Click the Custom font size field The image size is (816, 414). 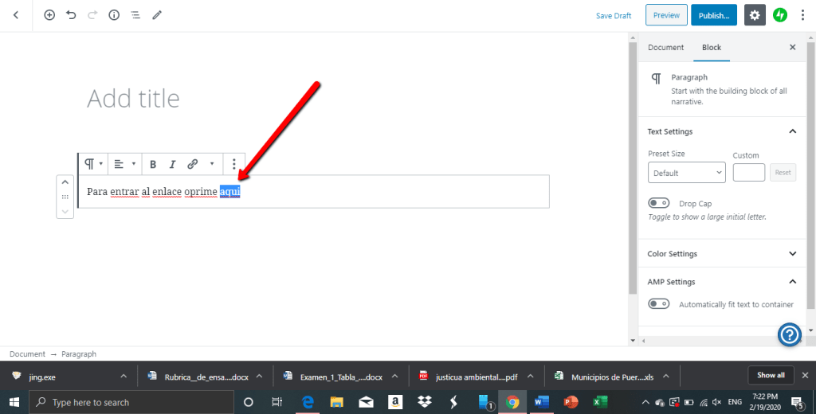click(748, 173)
